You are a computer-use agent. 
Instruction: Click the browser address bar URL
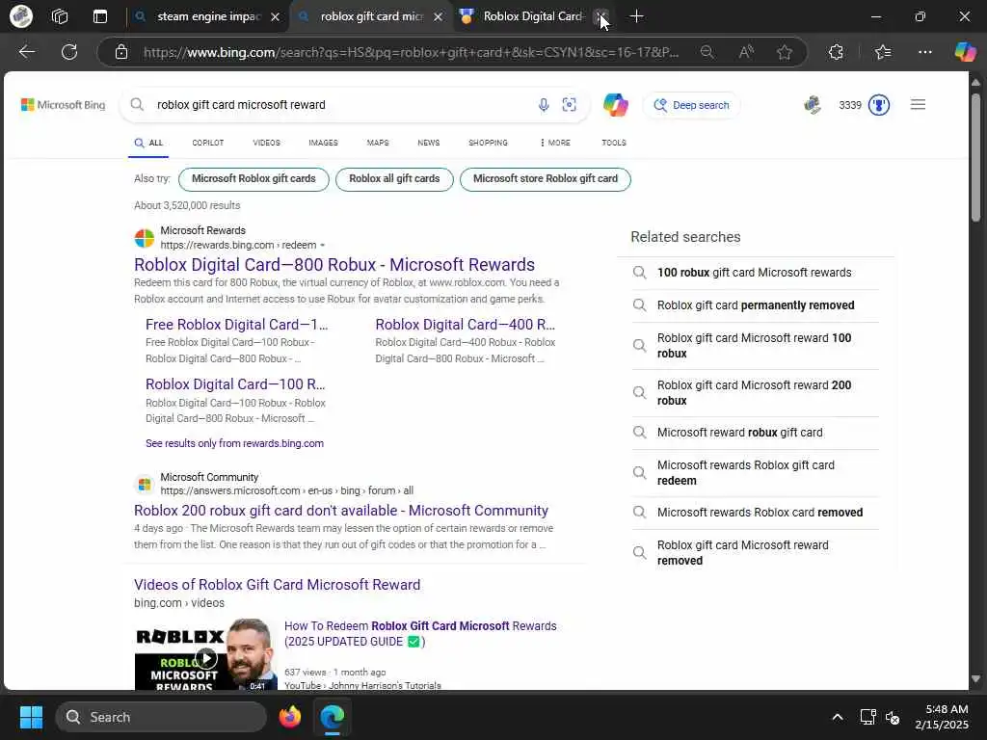[x=411, y=52]
